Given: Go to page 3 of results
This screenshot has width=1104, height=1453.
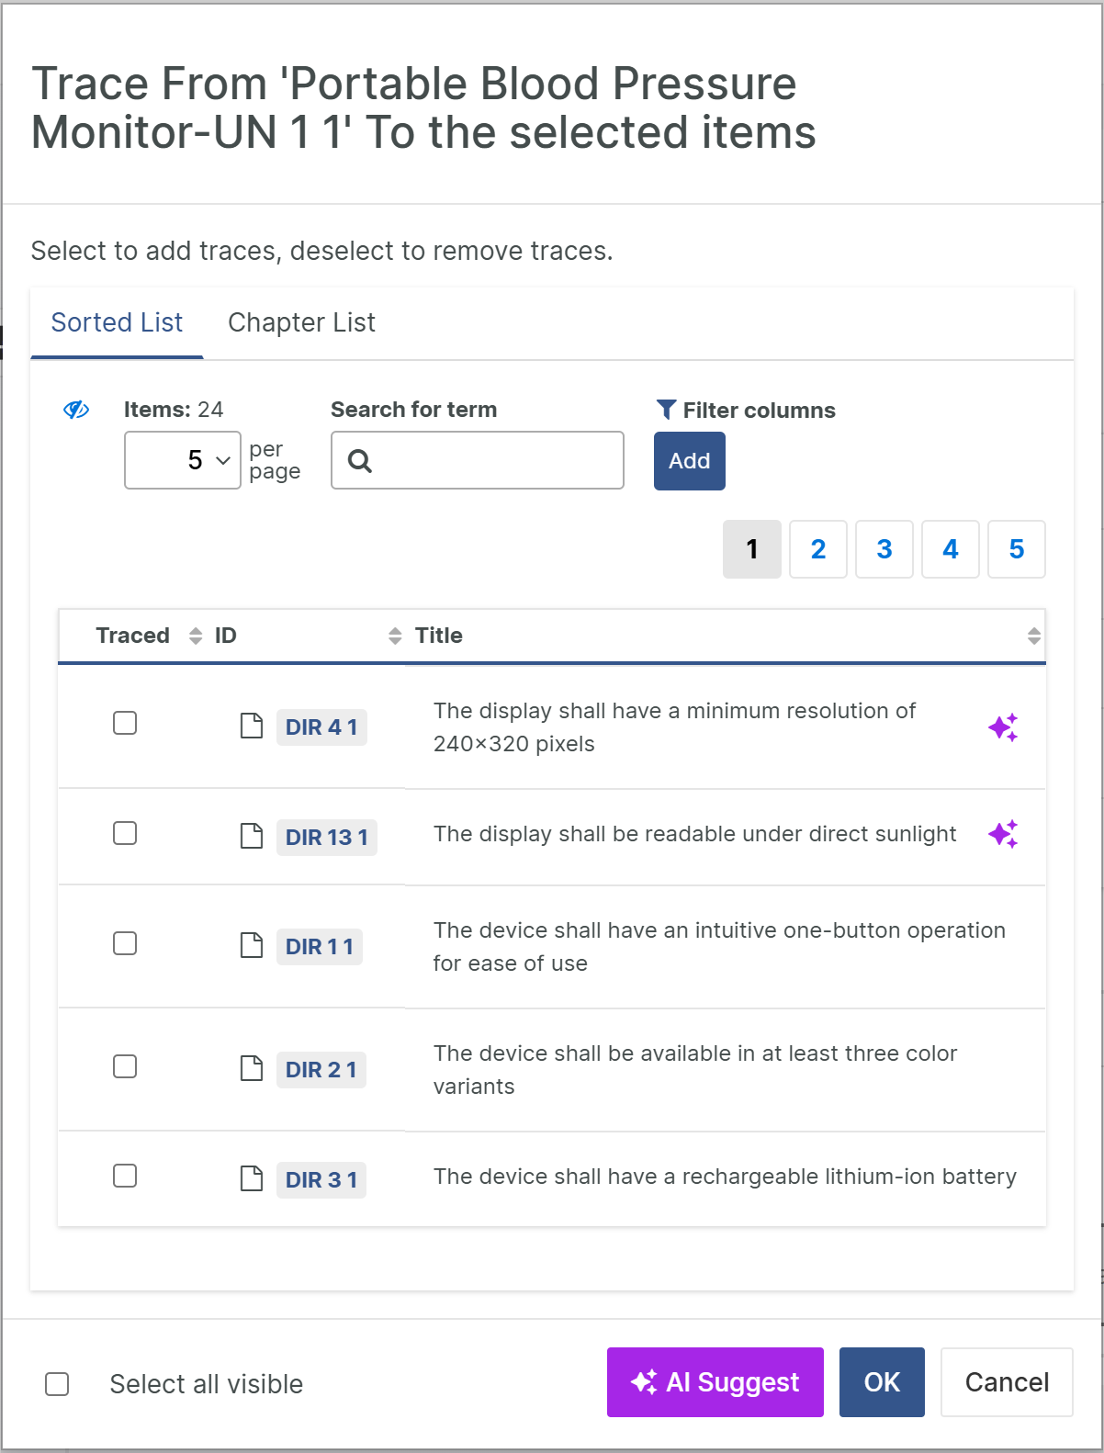Looking at the screenshot, I should (x=884, y=549).
